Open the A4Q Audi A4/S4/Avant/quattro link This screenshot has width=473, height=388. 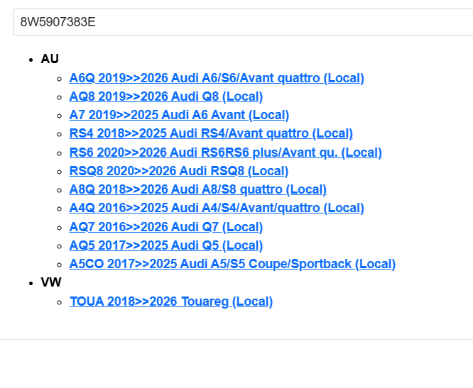tap(217, 208)
